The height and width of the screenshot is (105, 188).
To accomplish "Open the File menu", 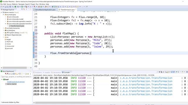I will pyautogui.click(x=1, y=4).
